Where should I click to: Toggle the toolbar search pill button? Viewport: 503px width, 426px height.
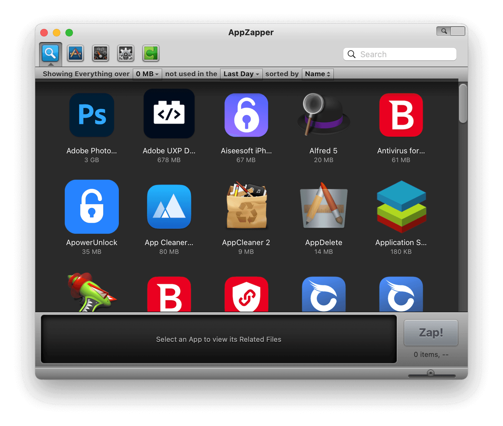tap(451, 31)
